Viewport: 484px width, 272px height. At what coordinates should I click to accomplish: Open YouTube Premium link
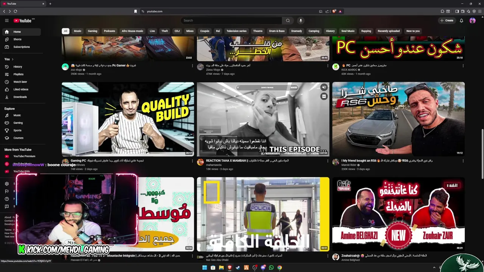[21, 156]
